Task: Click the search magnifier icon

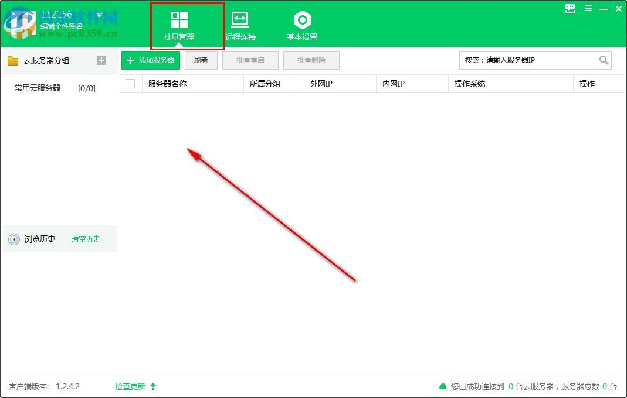Action: [604, 60]
